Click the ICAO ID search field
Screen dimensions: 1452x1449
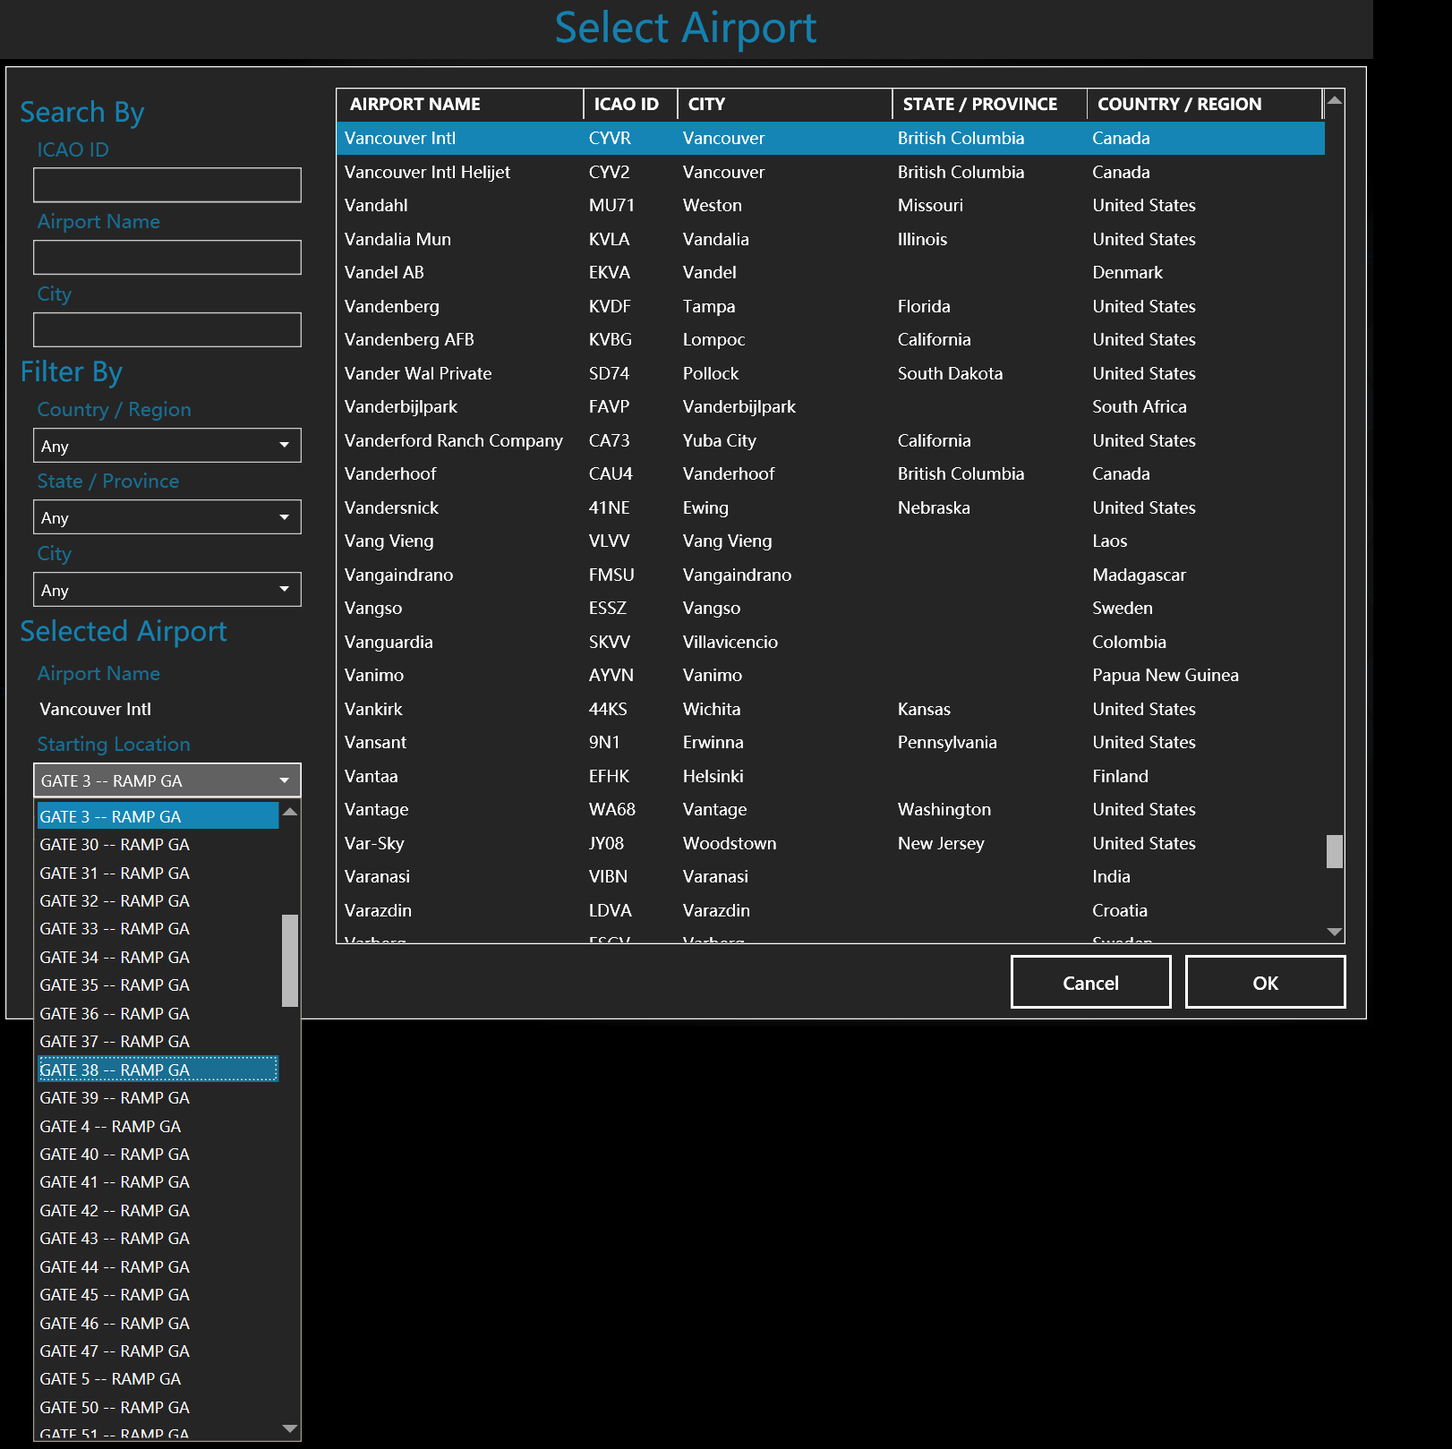pyautogui.click(x=167, y=185)
